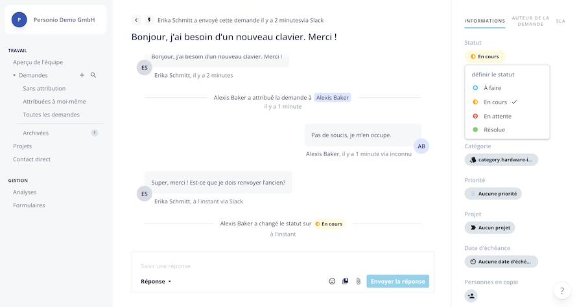Attach a file with paperclip icon

[358, 281]
